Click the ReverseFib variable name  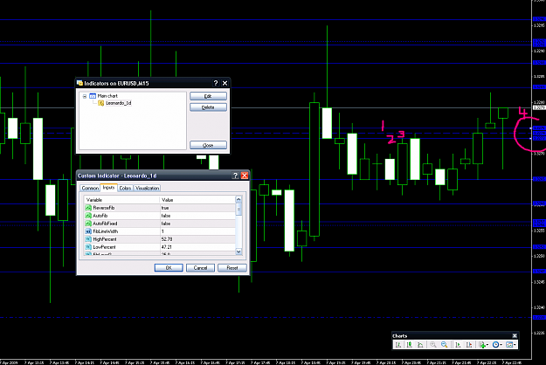coord(104,208)
